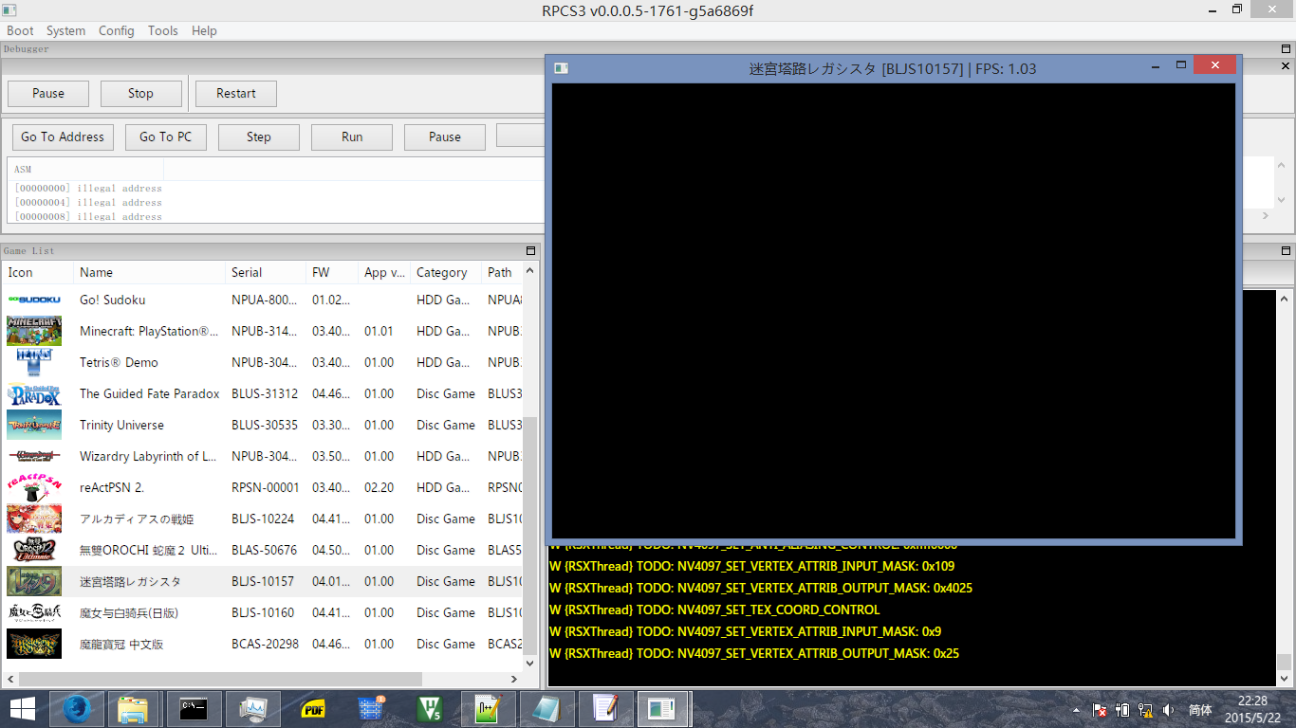Open the yellow PDF reader taskbar icon
This screenshot has height=728, width=1296.
pyautogui.click(x=312, y=709)
